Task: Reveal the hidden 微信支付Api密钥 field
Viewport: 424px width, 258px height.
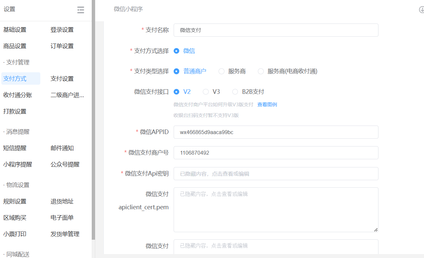Action: [276, 174]
